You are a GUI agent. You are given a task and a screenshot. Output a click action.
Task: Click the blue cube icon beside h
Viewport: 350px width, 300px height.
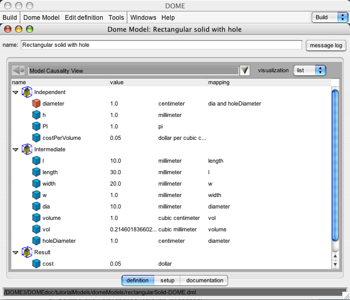click(x=36, y=115)
